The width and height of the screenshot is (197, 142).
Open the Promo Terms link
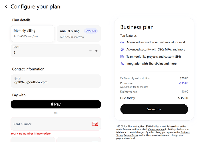131,135
